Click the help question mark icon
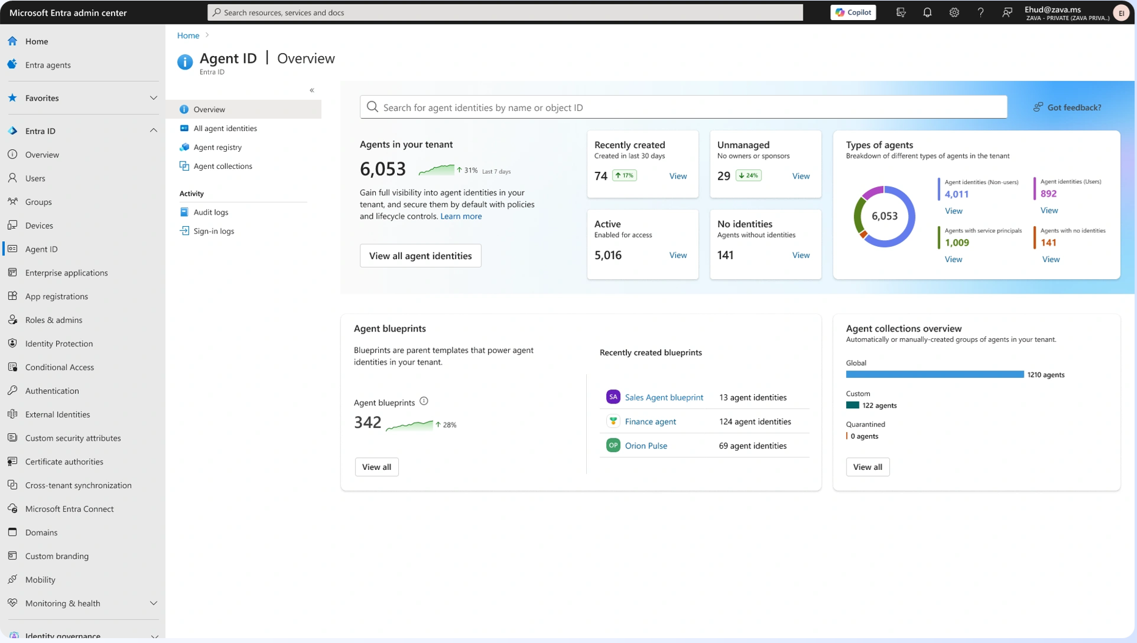The height and width of the screenshot is (643, 1137). pyautogui.click(x=980, y=12)
